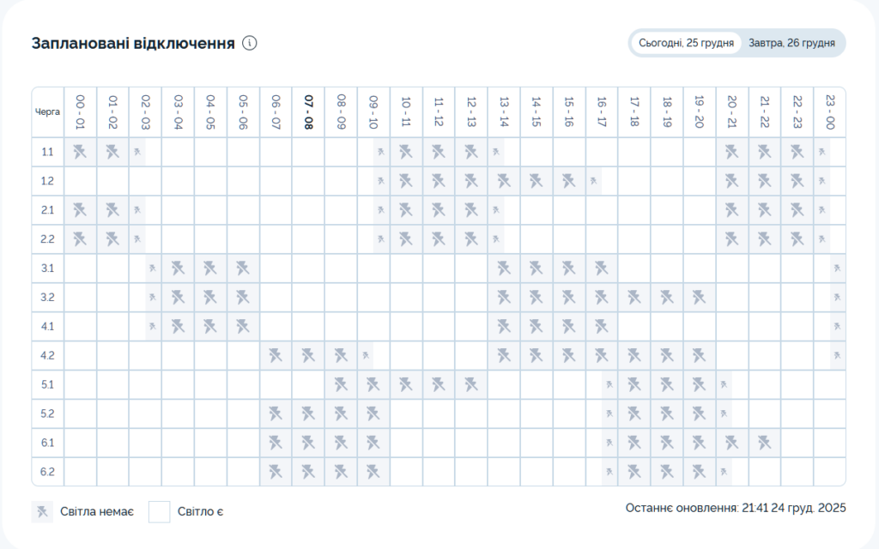This screenshot has height=549, width=879.
Task: Click the 07 - 08 column header
Action: [308, 112]
